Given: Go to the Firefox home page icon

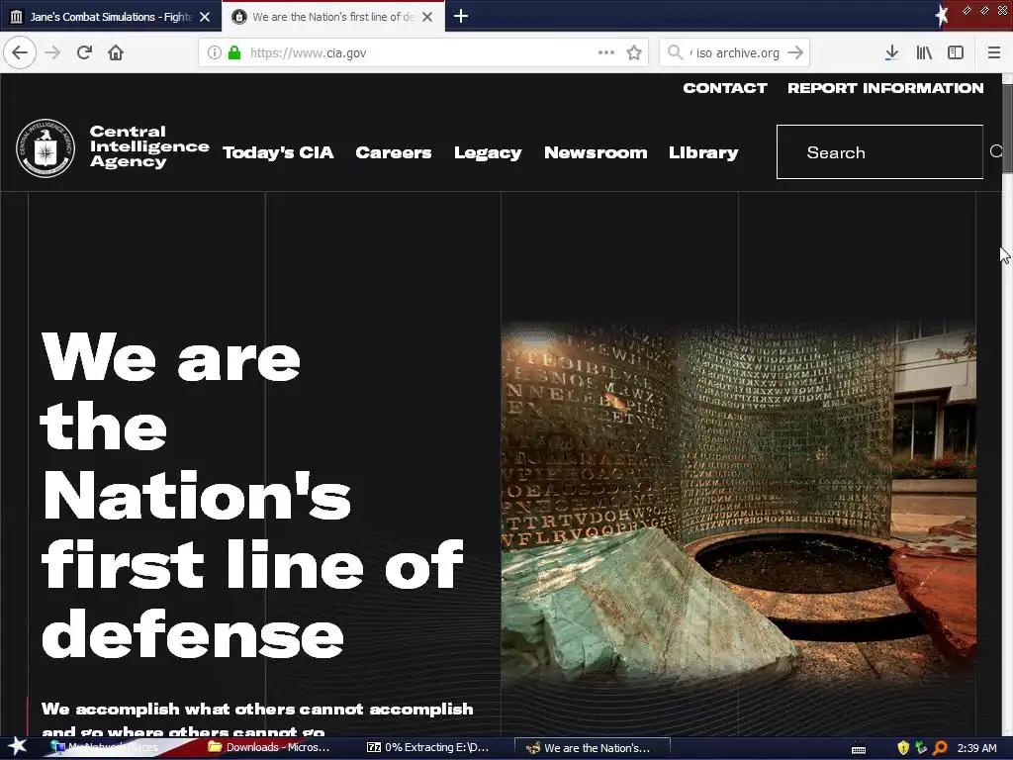Looking at the screenshot, I should tap(116, 52).
